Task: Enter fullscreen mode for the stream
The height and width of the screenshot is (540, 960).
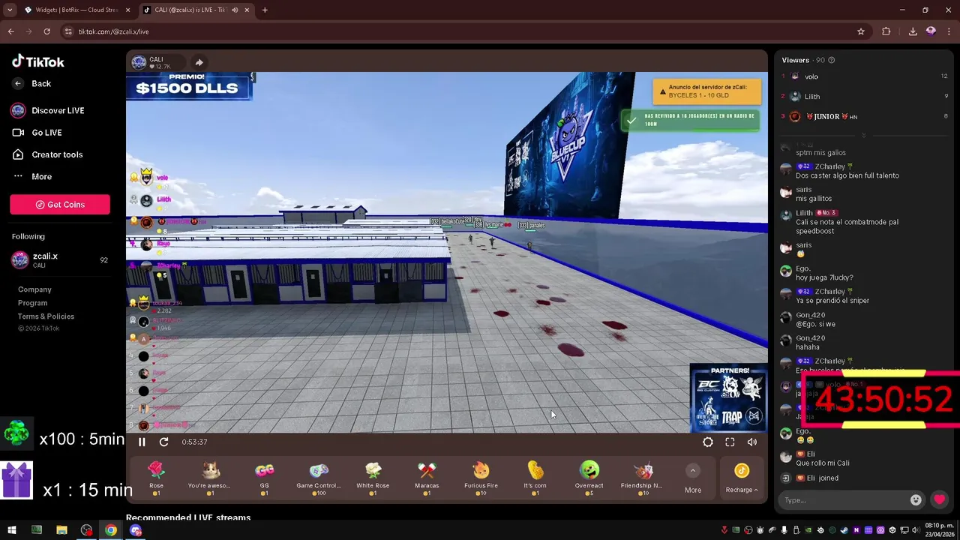Action: pyautogui.click(x=730, y=442)
